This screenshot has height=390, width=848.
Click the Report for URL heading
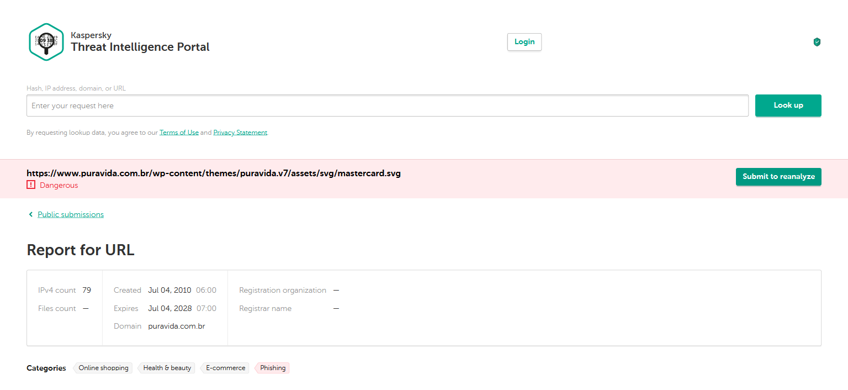pos(81,250)
